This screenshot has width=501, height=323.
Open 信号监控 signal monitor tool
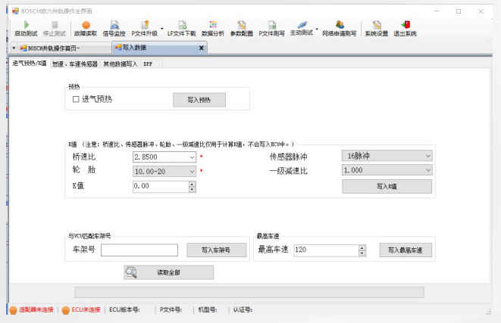(x=114, y=29)
